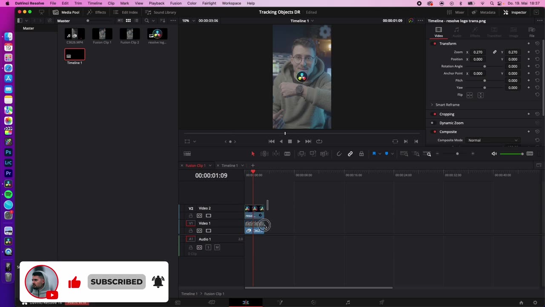Open Timeline View Options icon
The image size is (545, 307).
point(187,154)
